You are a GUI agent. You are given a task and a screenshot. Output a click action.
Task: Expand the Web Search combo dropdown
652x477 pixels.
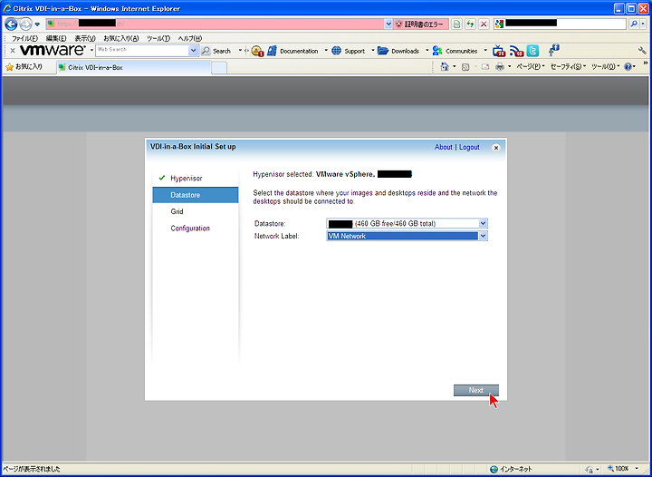(x=194, y=51)
